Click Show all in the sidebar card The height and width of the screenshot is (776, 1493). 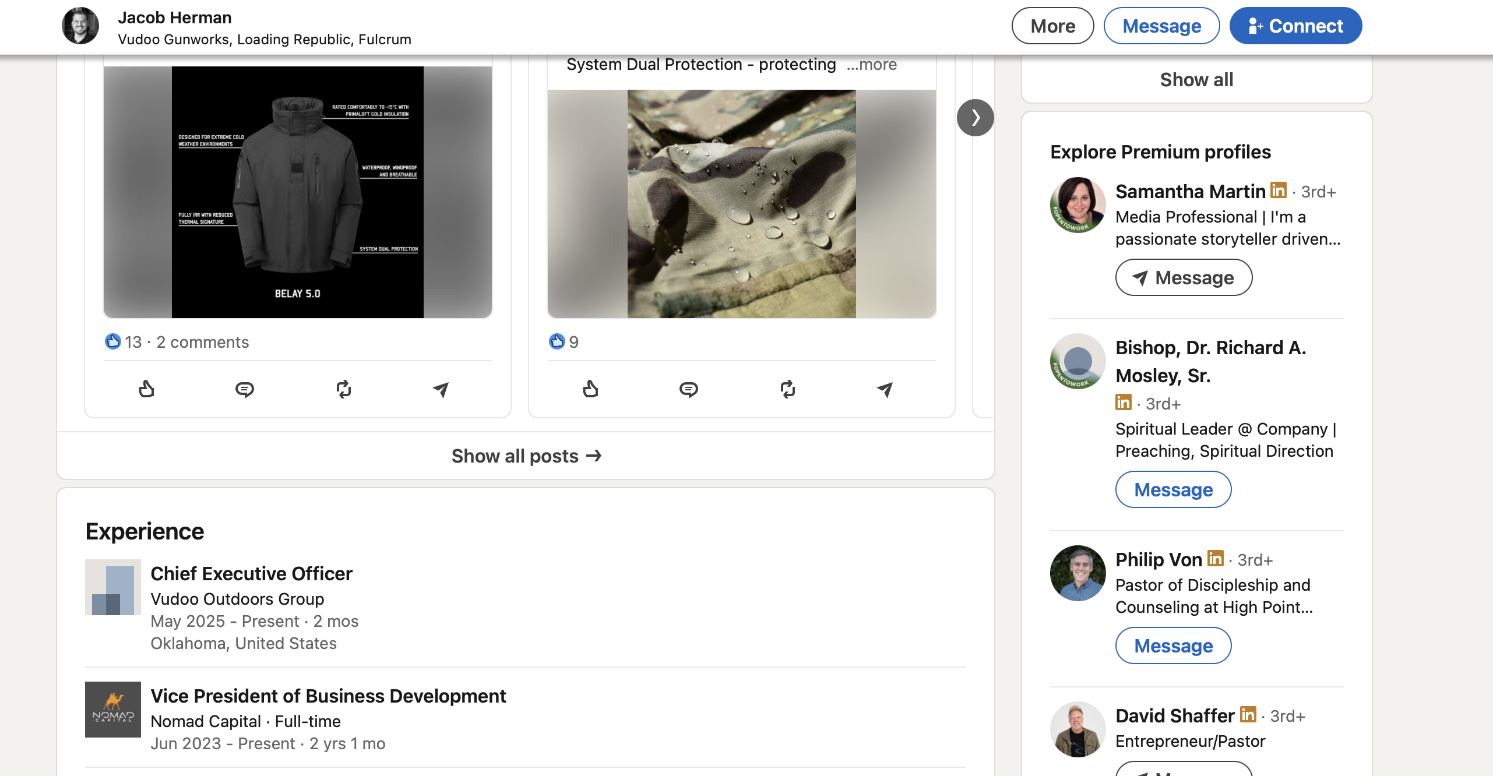[x=1196, y=80]
